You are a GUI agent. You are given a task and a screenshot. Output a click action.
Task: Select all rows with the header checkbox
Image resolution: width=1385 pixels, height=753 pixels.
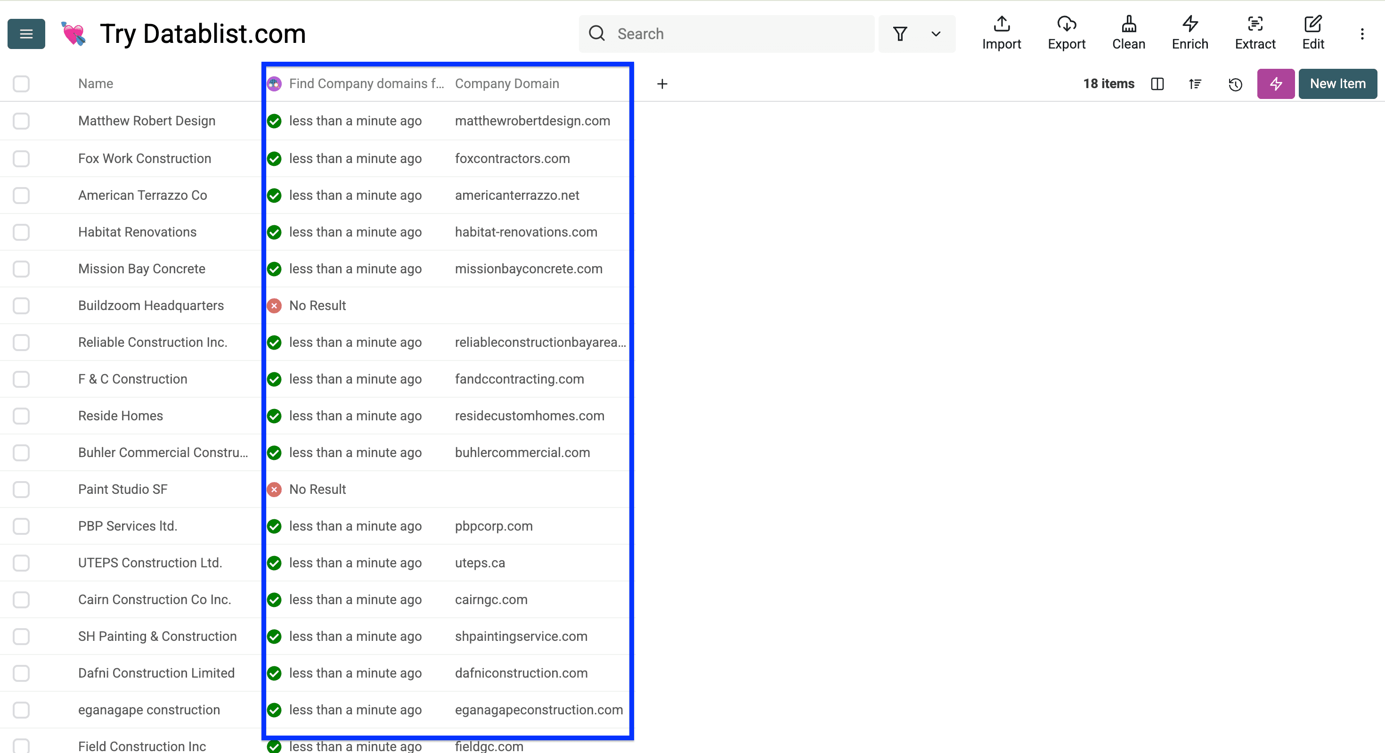pyautogui.click(x=21, y=84)
